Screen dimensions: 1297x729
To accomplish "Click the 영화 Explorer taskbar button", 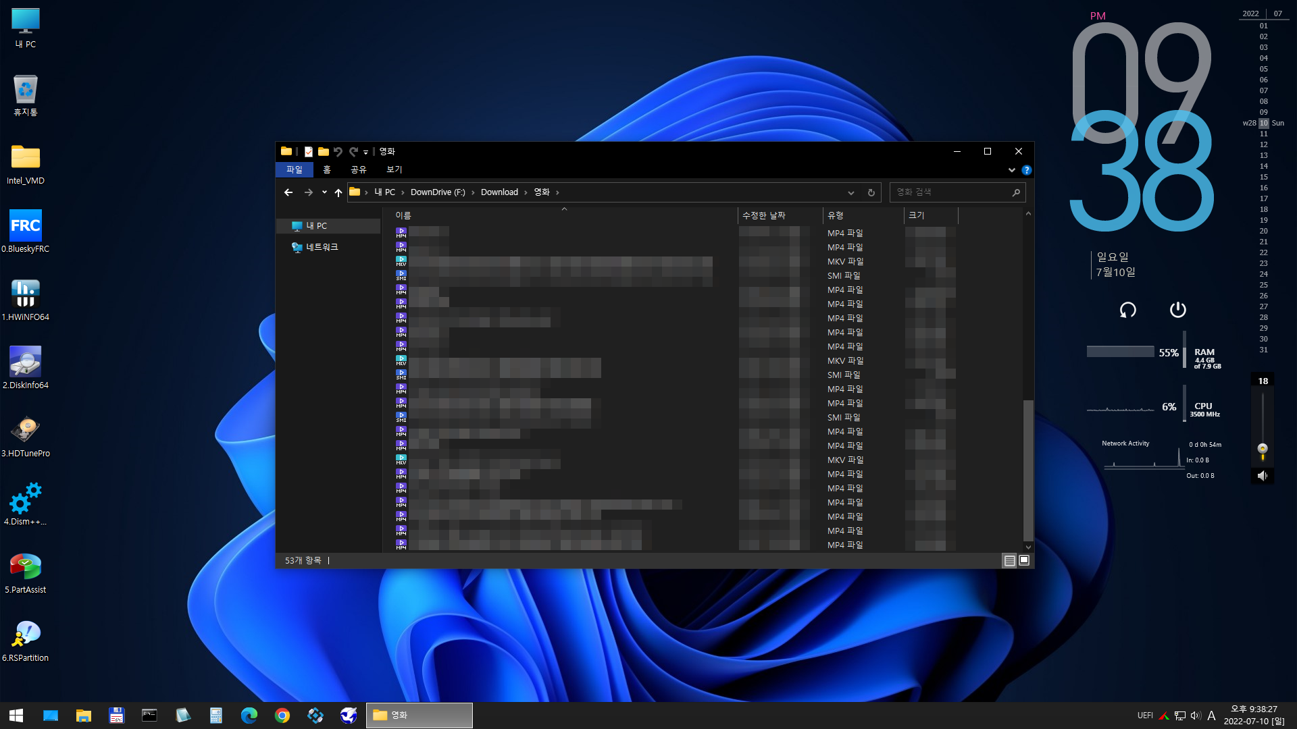I will [419, 715].
